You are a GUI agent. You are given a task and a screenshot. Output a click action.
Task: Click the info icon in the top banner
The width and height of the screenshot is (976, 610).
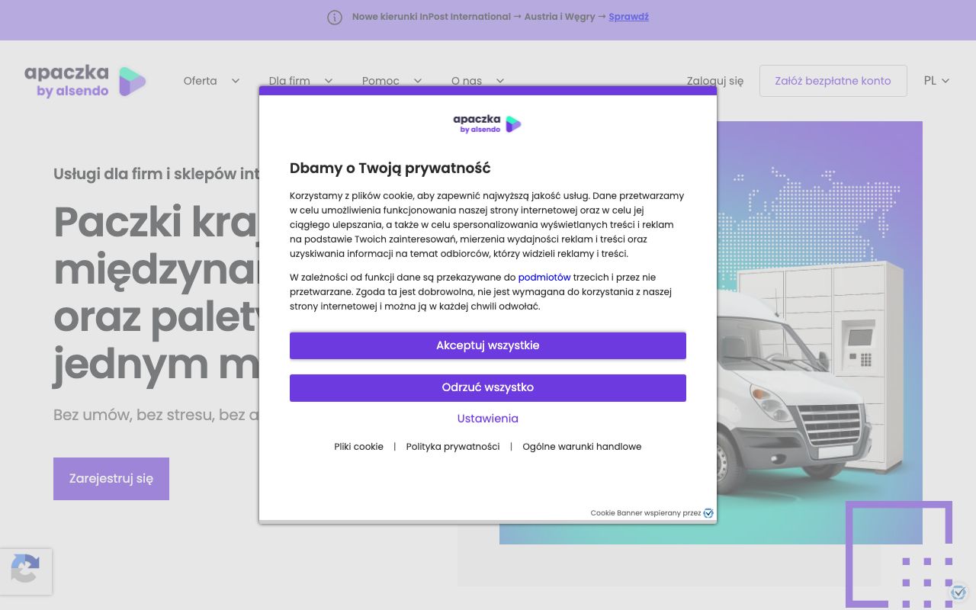(335, 17)
